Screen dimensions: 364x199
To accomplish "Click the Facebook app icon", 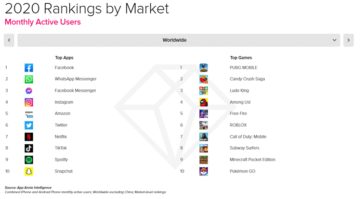I will pyautogui.click(x=29, y=68).
